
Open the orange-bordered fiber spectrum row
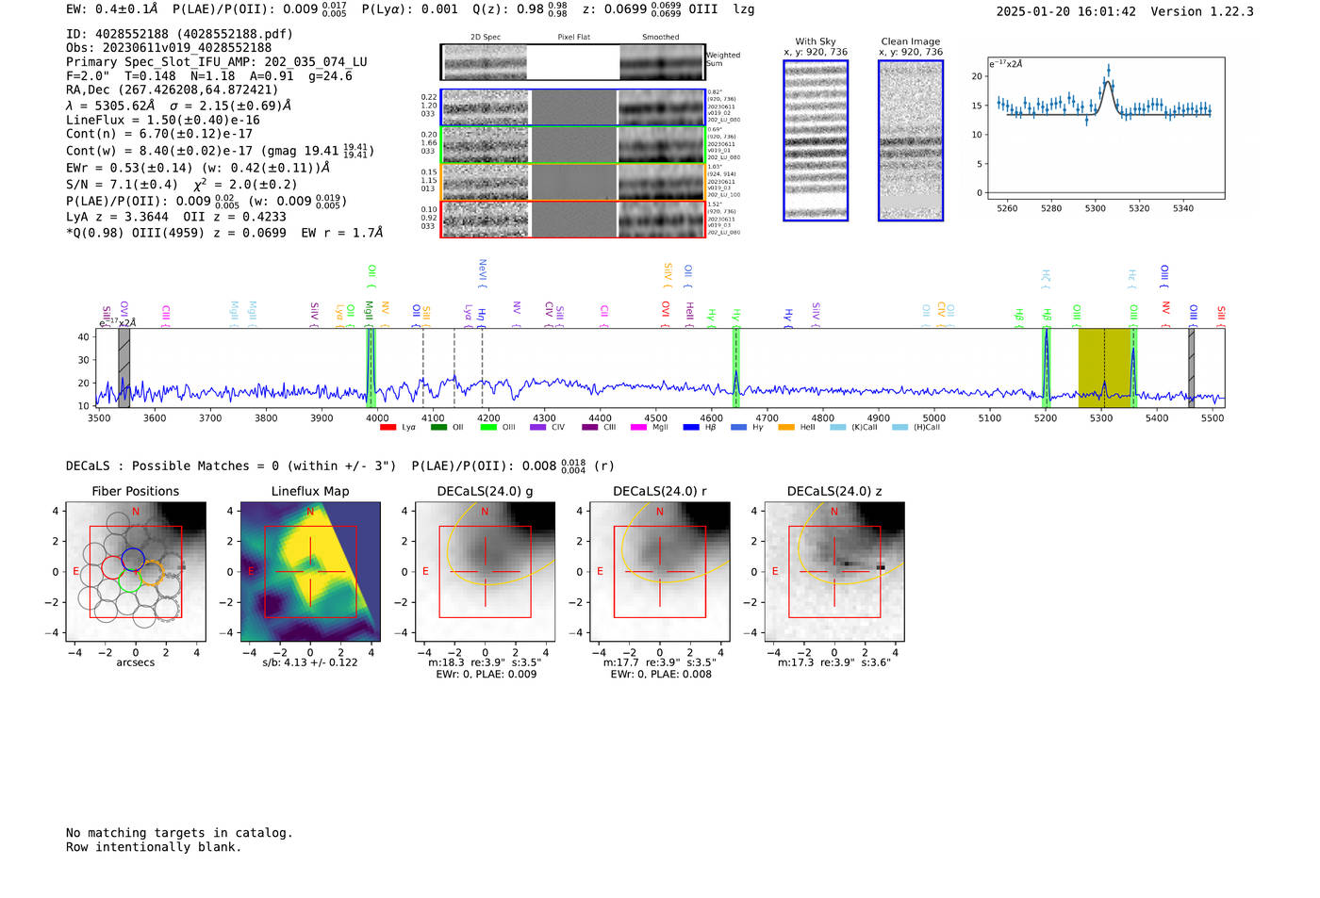click(572, 182)
